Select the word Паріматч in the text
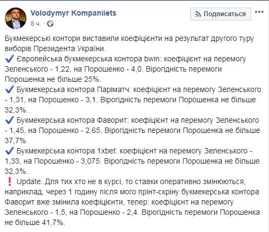Screen dimensions: 269x232 pos(114,89)
